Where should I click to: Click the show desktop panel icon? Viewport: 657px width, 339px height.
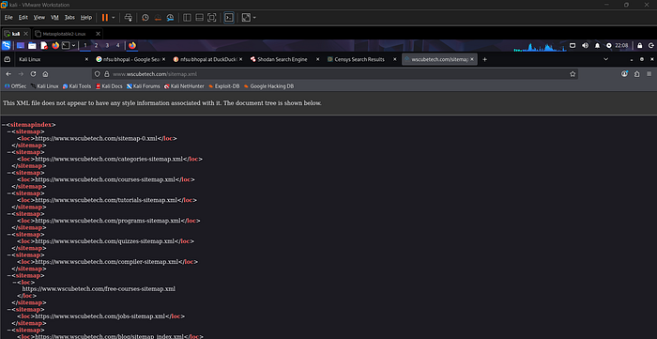[x=20, y=46]
